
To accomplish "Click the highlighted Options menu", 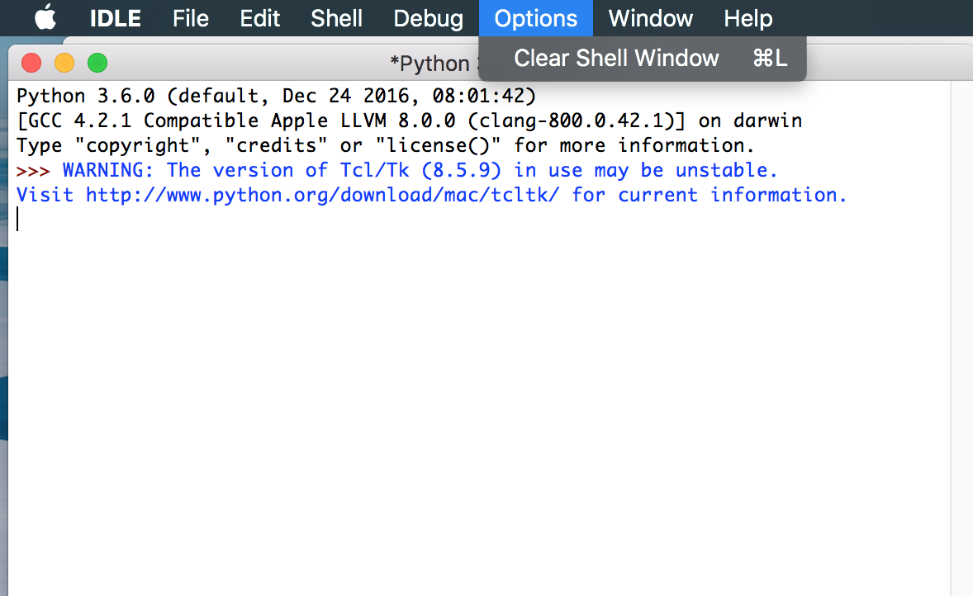I will click(x=535, y=17).
